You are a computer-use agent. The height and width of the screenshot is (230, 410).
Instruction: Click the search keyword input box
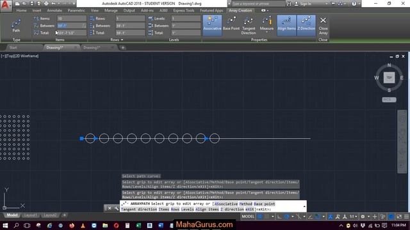258,4
